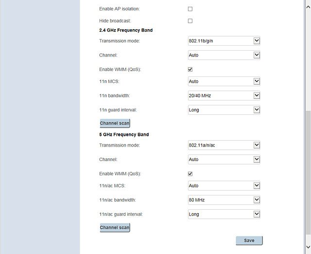Viewport: 311px width, 254px height.
Task: Click Channel scan button for 5 GHz band
Action: (x=115, y=228)
